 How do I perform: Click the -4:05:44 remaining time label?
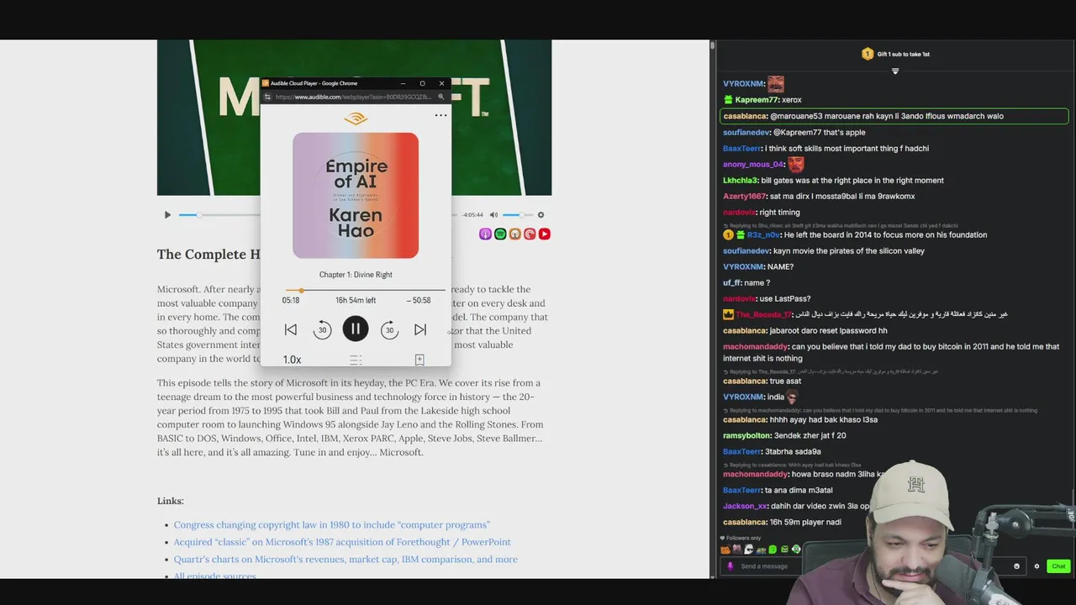coord(472,215)
